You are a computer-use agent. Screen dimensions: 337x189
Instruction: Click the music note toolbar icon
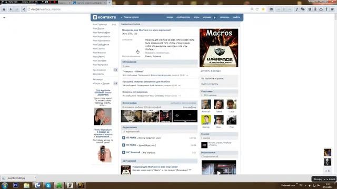tap(297, 9)
